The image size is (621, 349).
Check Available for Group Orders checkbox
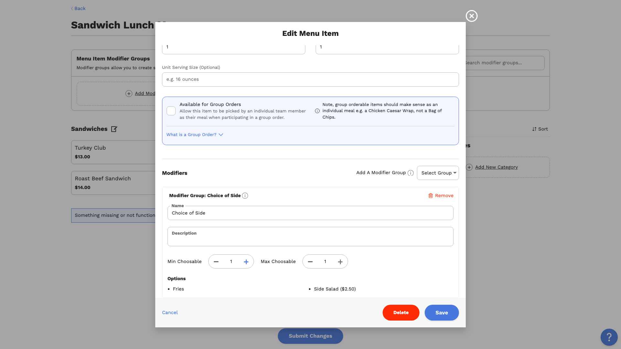click(171, 111)
